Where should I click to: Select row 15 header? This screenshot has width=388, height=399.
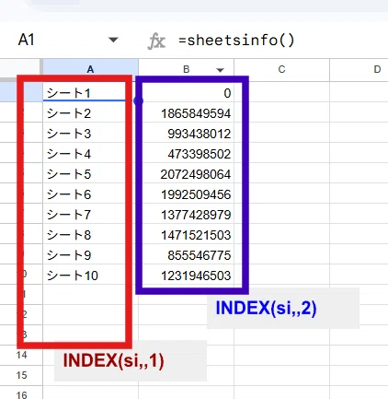point(21,375)
